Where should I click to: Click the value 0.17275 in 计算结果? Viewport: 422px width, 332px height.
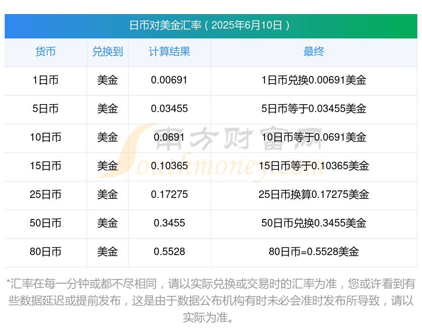point(169,195)
